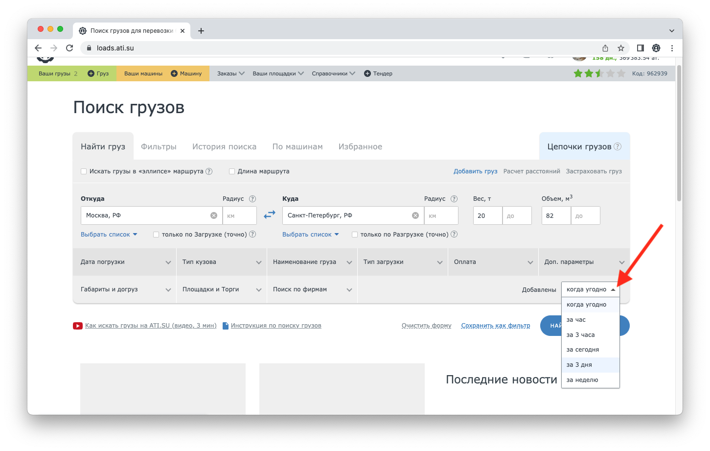This screenshot has height=451, width=710.
Task: Check только по Разгрузке (точно)
Action: pos(355,235)
